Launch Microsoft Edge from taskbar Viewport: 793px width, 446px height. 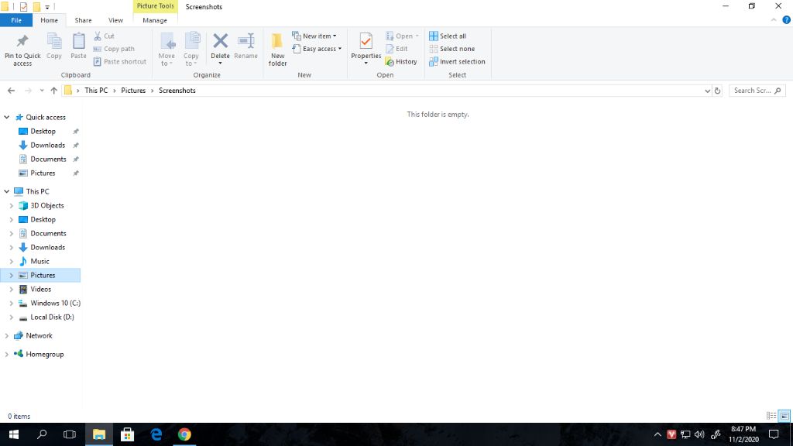[156, 434]
